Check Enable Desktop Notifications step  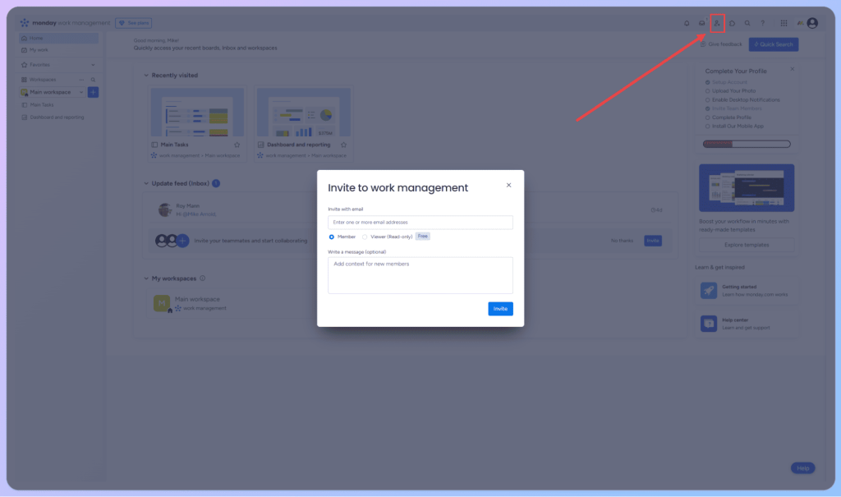tap(707, 100)
